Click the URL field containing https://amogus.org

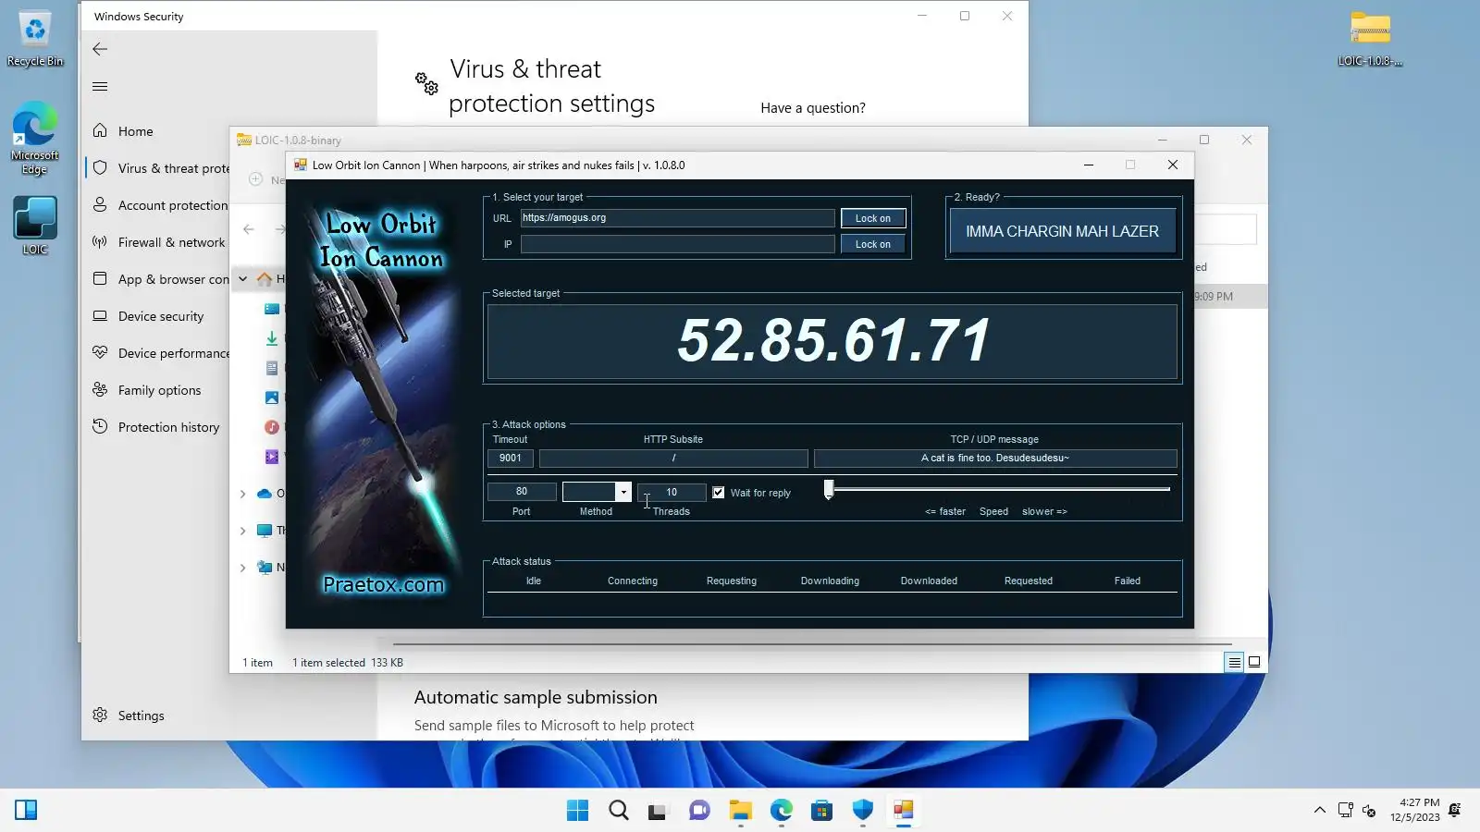[x=677, y=218]
